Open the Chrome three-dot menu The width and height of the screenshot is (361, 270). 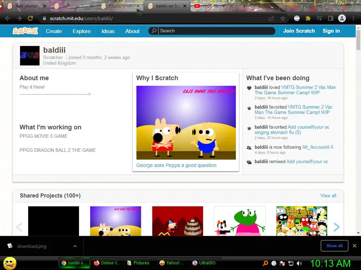pos(353,18)
